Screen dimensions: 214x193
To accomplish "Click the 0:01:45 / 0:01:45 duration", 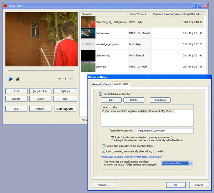I will 193,33.
